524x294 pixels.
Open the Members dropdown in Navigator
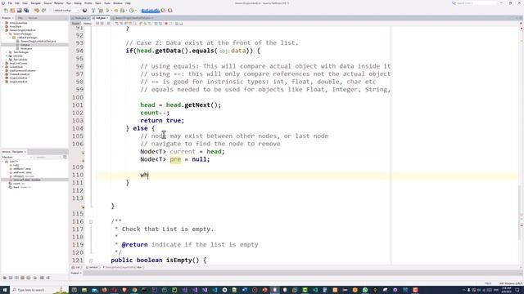click(x=16, y=157)
